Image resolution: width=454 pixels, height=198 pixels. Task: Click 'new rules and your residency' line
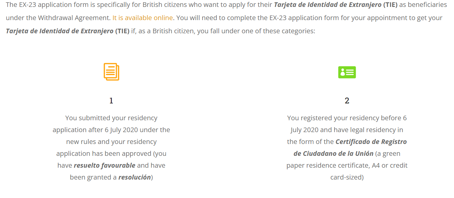pos(111,142)
